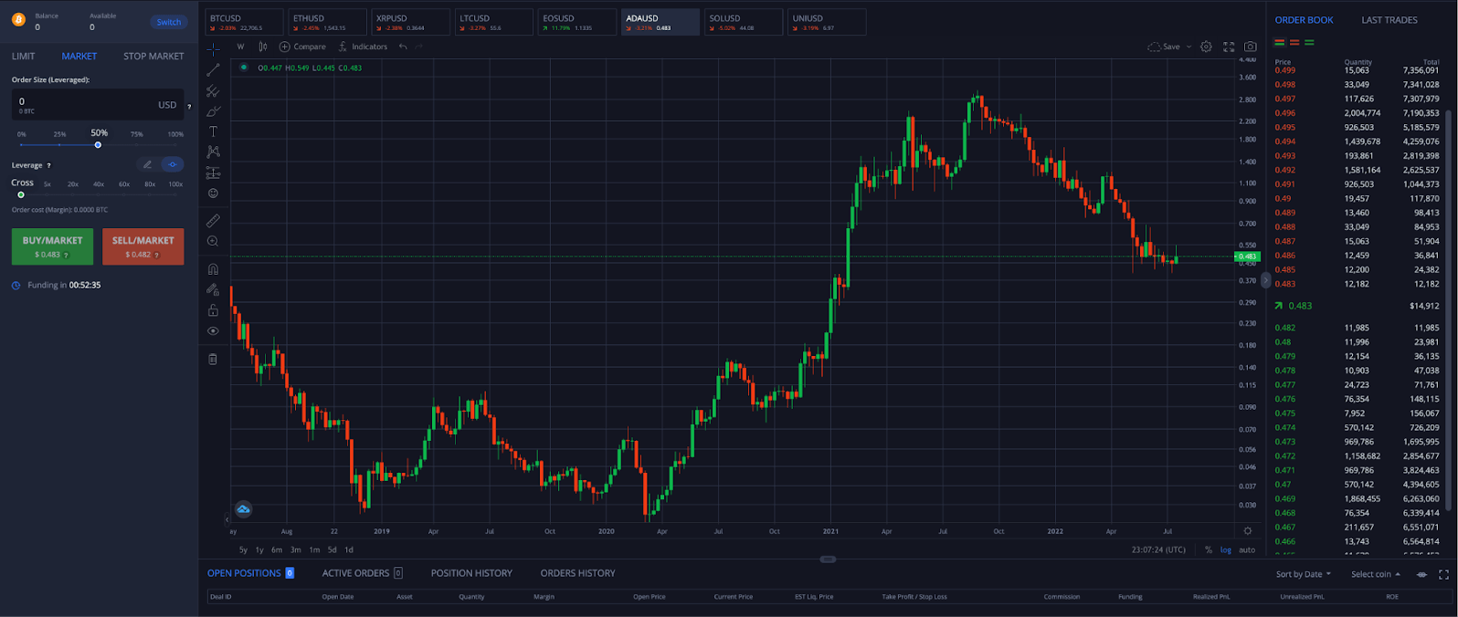Take a chart snapshot with camera icon

tap(1250, 47)
